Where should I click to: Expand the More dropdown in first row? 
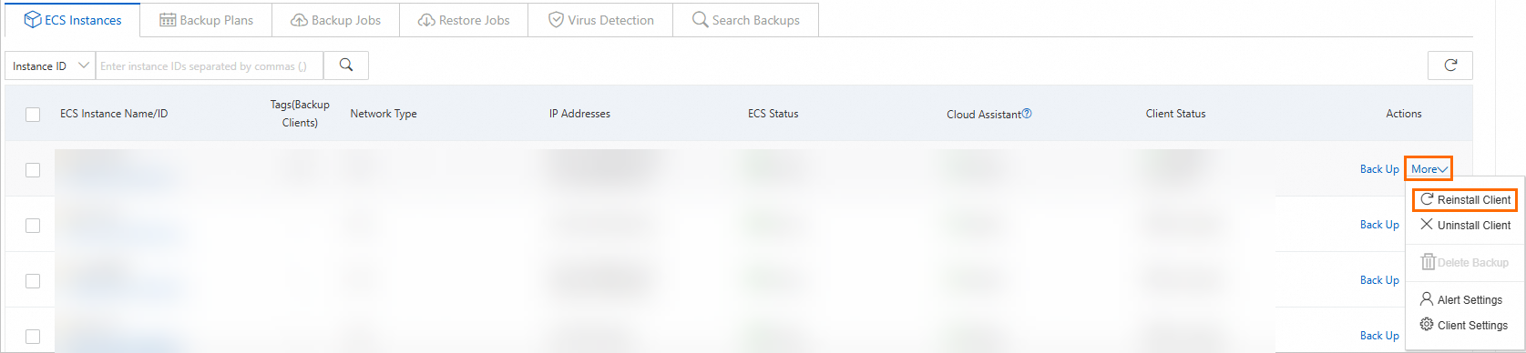(1429, 169)
